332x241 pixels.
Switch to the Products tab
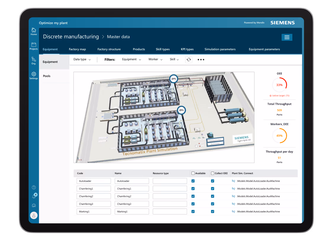(139, 49)
